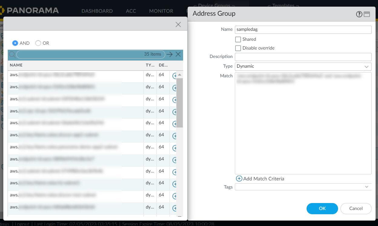Go to the MONITOR tab
The image size is (378, 226).
(x=161, y=11)
